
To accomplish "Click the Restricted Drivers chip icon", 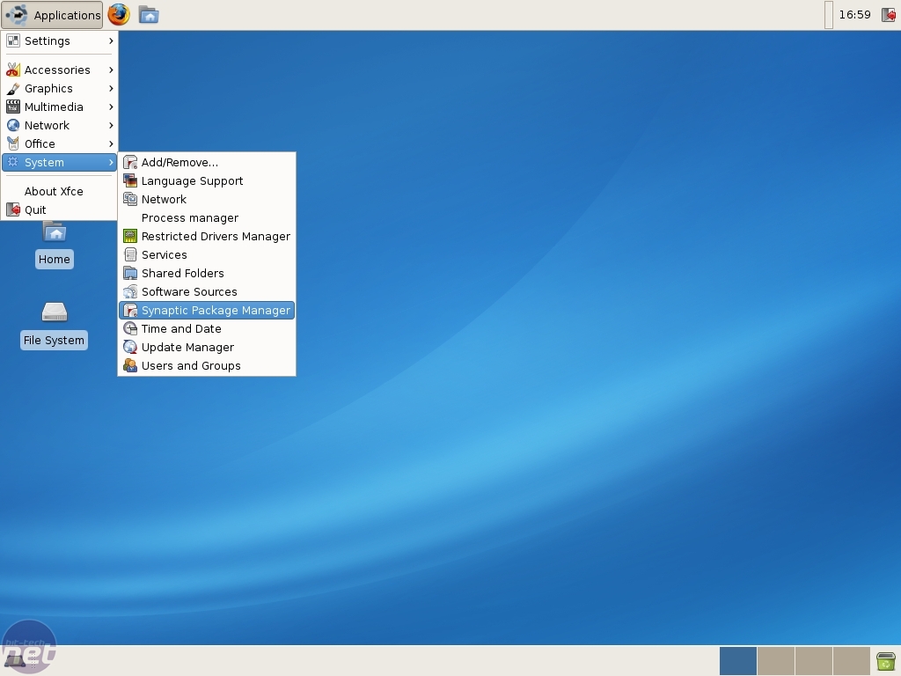I will click(130, 236).
